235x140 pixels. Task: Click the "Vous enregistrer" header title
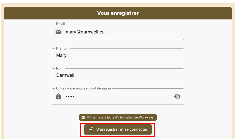coord(118,13)
